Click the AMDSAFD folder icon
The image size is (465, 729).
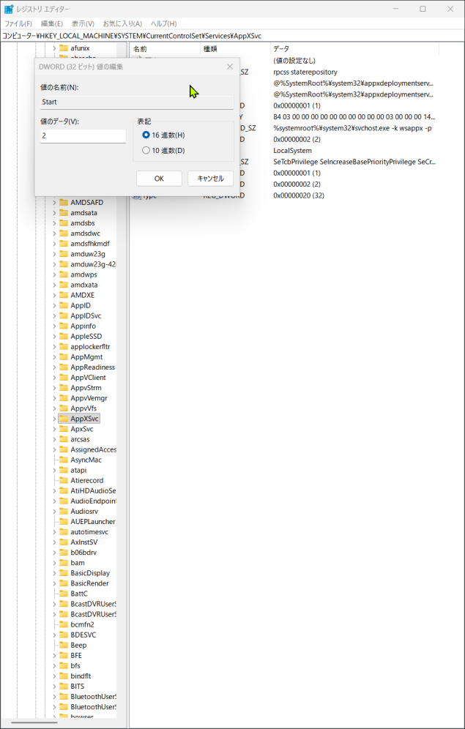pos(64,202)
